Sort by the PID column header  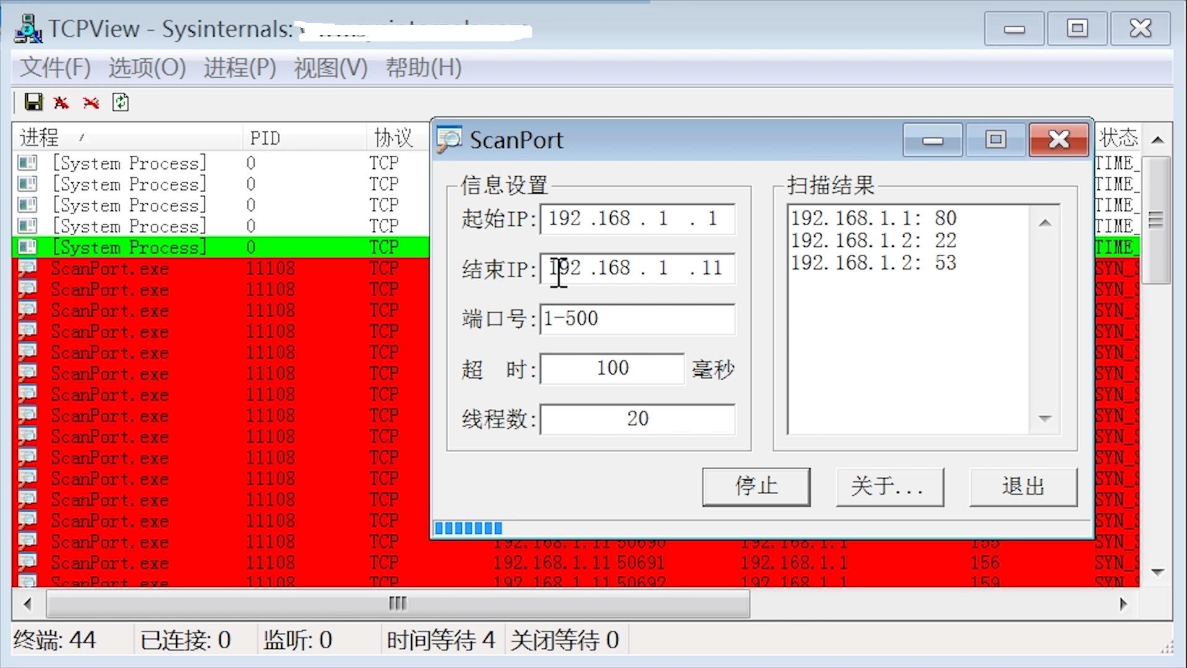(x=305, y=137)
